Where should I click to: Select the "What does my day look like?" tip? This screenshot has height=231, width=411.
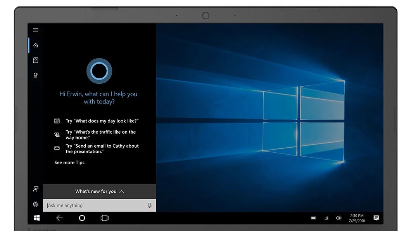pos(102,121)
